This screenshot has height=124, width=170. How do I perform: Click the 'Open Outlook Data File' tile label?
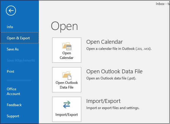67,85
